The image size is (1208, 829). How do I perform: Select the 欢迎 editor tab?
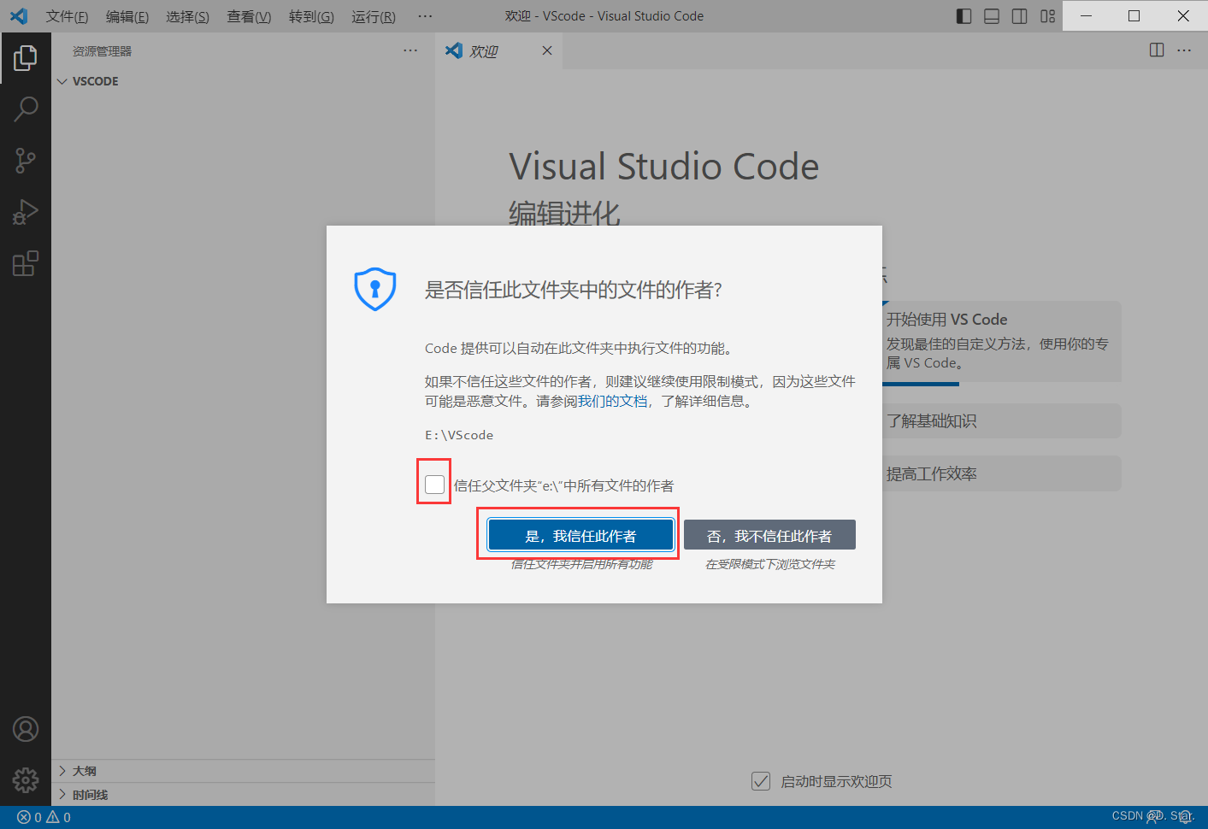pos(498,50)
